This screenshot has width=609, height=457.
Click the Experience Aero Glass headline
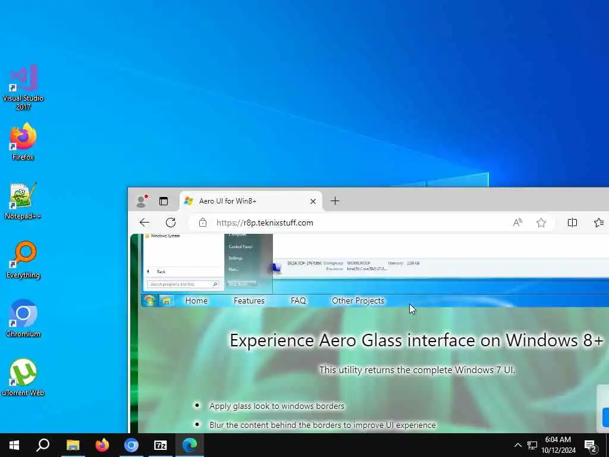[x=416, y=340]
